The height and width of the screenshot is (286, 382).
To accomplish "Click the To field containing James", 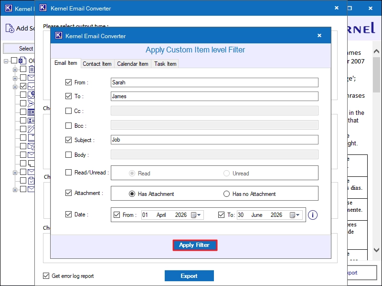I will tap(214, 96).
